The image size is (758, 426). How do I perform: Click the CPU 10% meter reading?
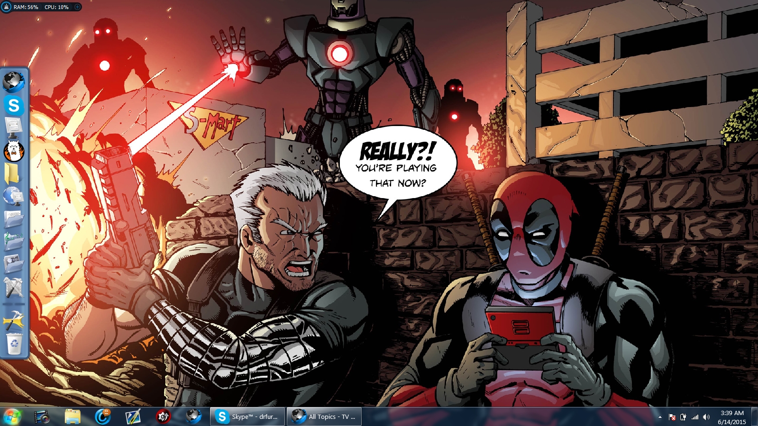pyautogui.click(x=56, y=7)
